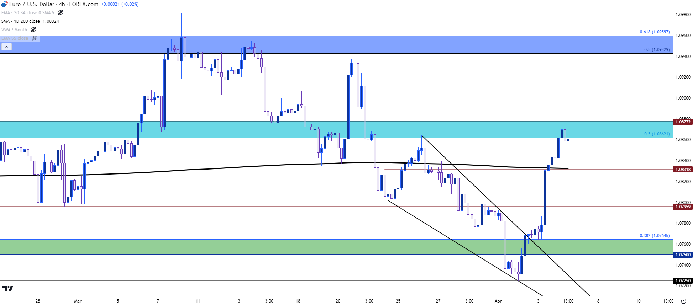Screen dimensions: 693x305
Task: Select the SMA 1D 200 close legend
Action: [21, 21]
